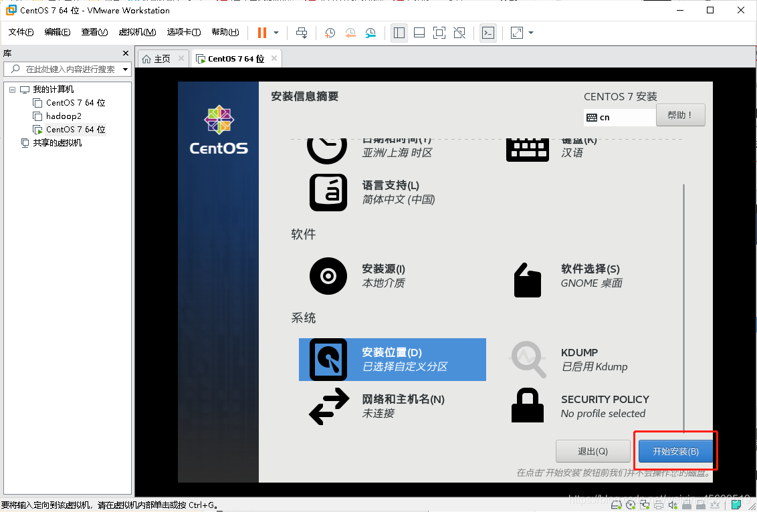The width and height of the screenshot is (757, 512).
Task: Open stretch mode dropdown arrow
Action: click(x=531, y=33)
